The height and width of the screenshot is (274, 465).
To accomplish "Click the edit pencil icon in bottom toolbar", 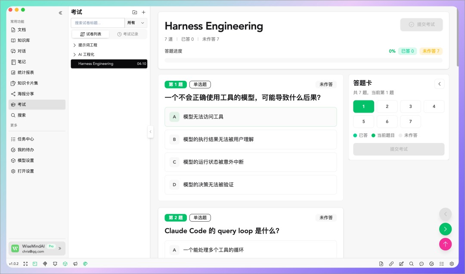I will coord(401,264).
